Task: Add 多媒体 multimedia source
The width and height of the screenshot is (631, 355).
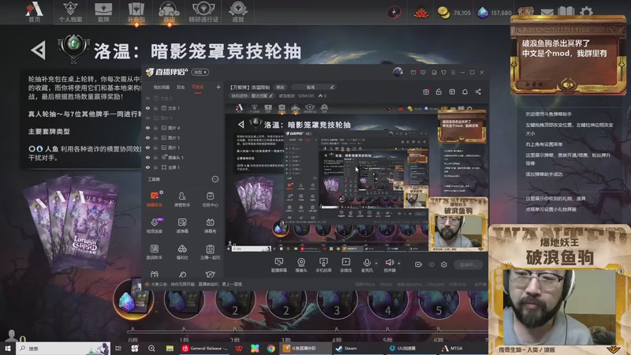Action: pyautogui.click(x=345, y=265)
